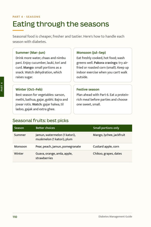
Task: Select the Monsoon row in fruits table
Action: click(x=72, y=147)
